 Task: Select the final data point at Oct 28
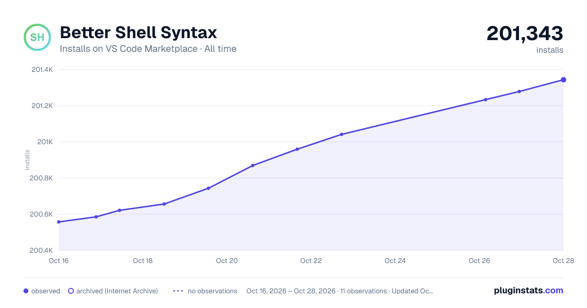(564, 80)
